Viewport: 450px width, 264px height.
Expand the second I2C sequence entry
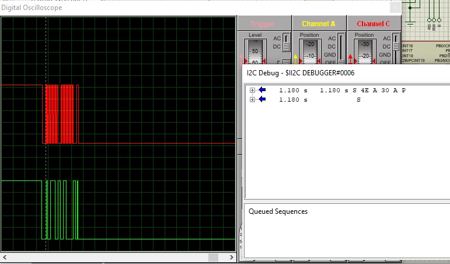point(252,100)
